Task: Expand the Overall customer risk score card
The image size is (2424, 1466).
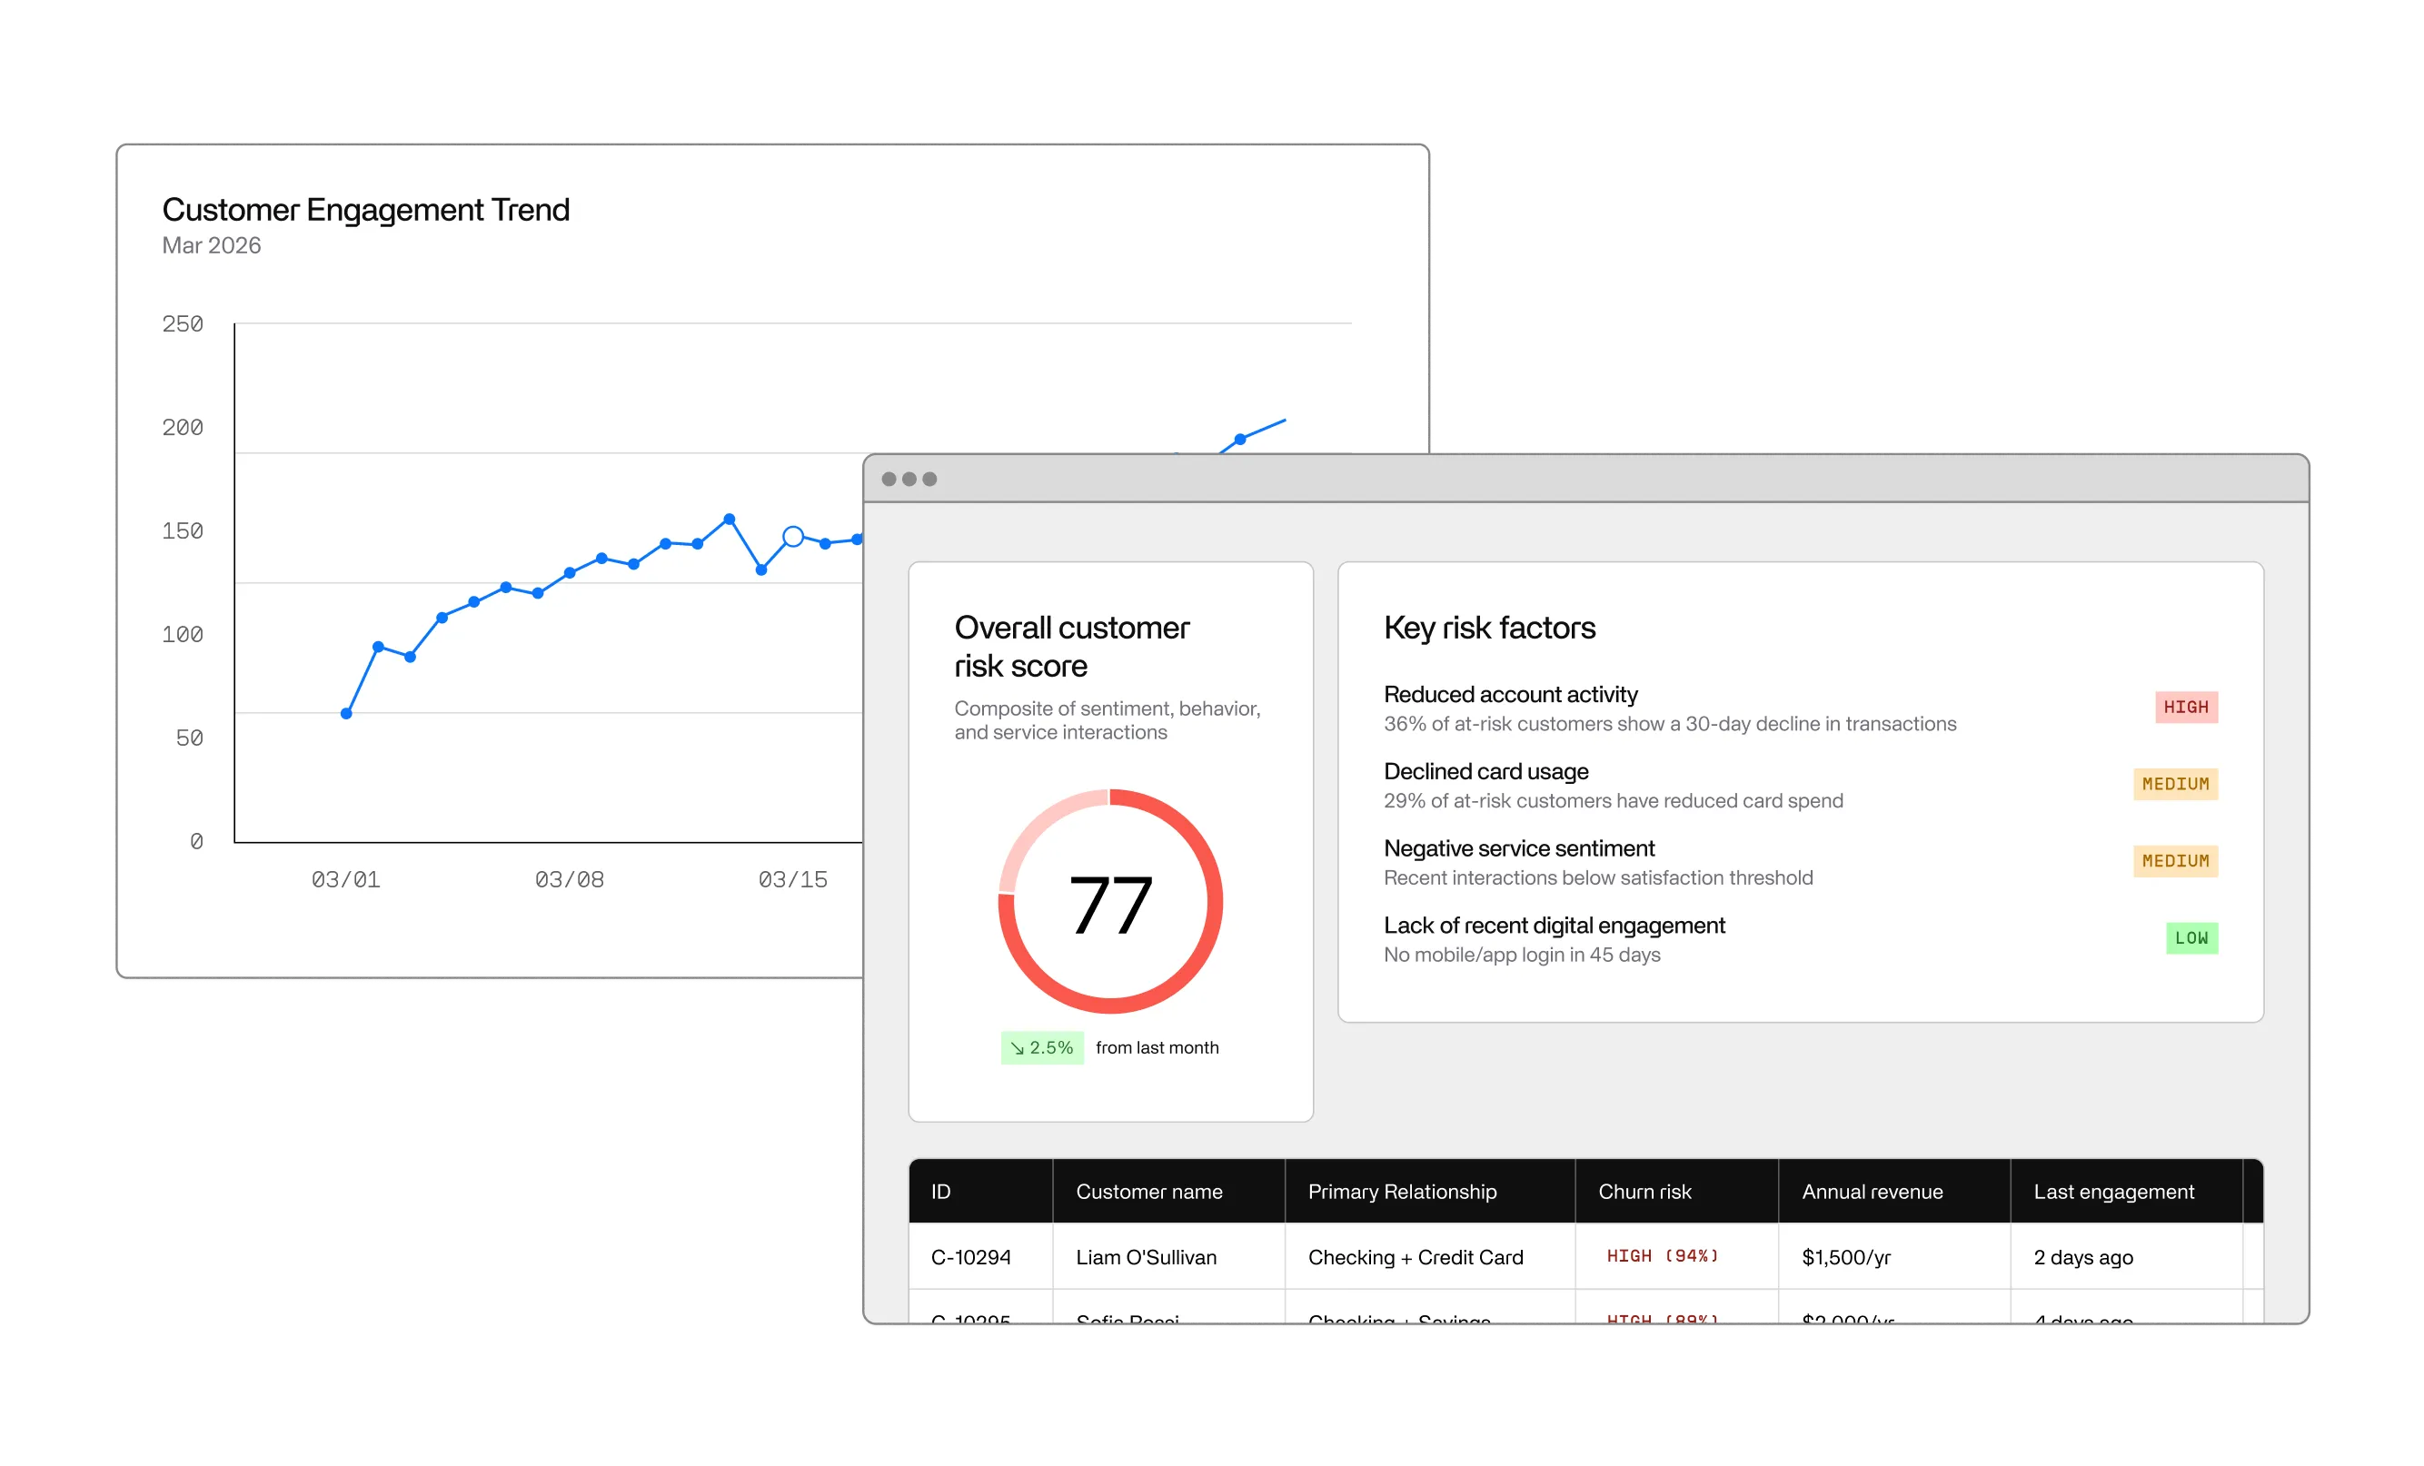Action: coord(1112,841)
